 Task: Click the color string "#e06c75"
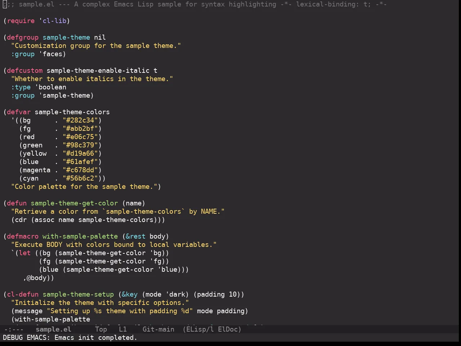pos(80,137)
